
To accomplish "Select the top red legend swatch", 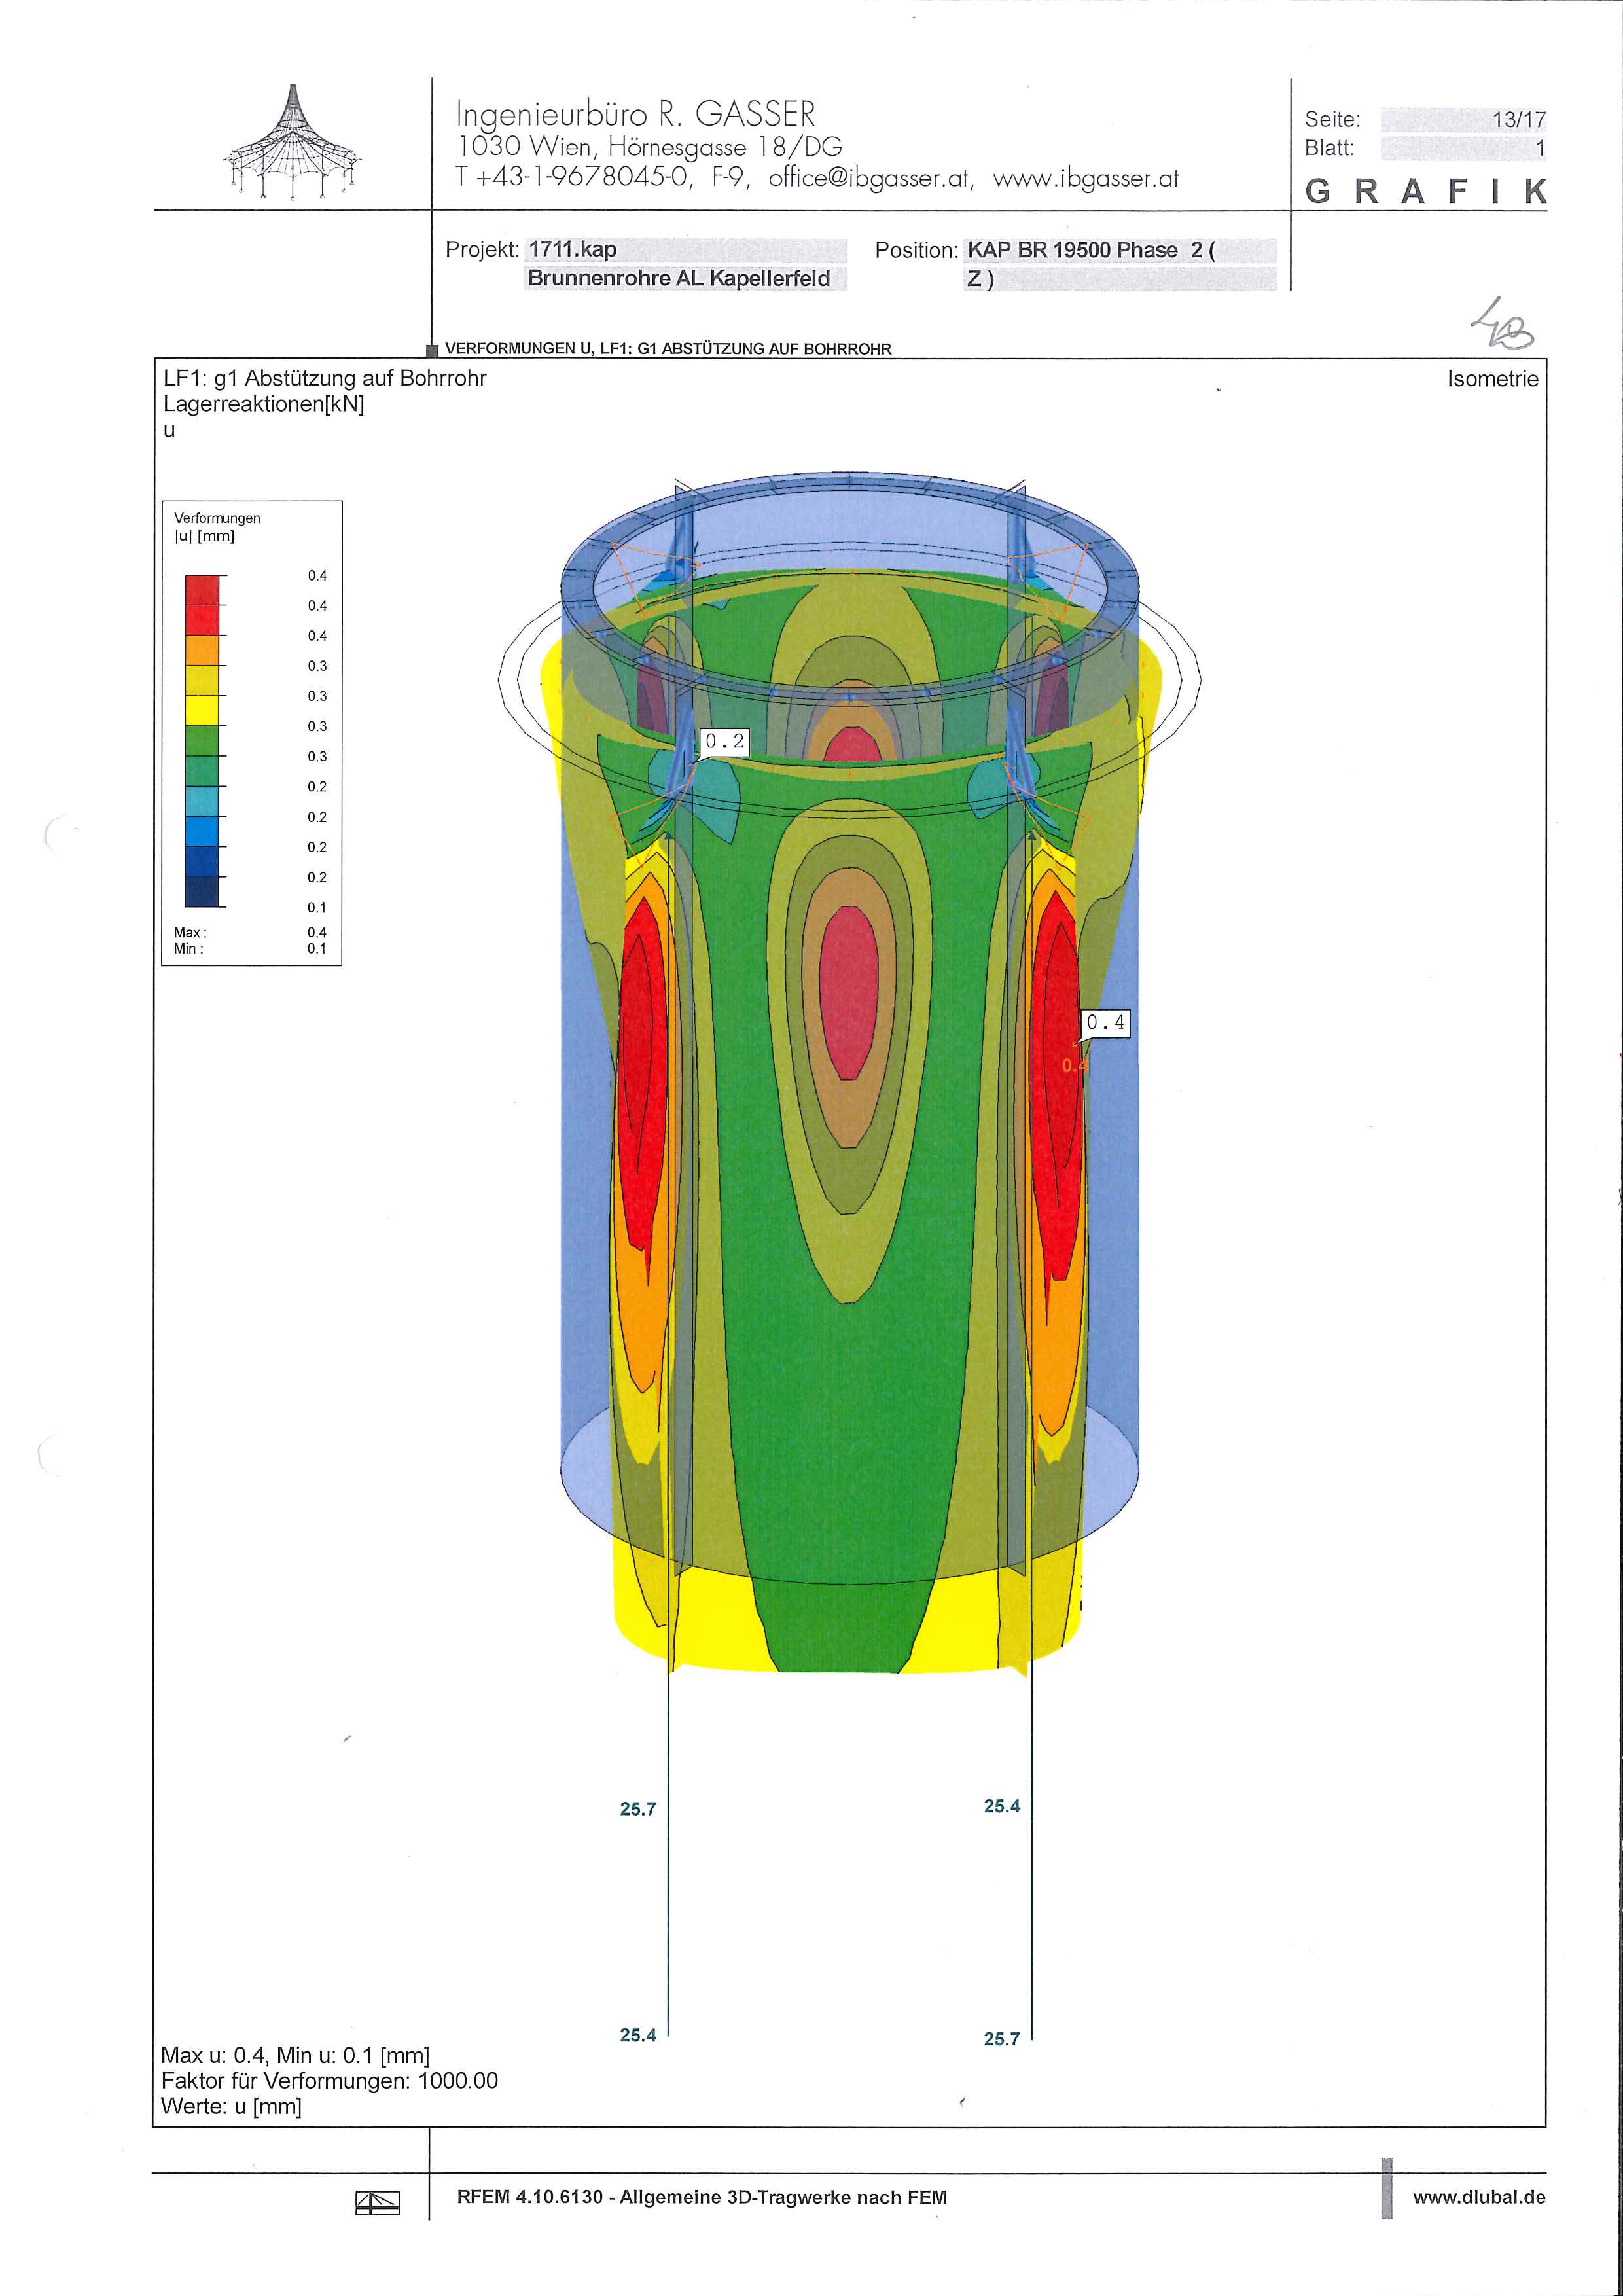I will click(x=202, y=590).
